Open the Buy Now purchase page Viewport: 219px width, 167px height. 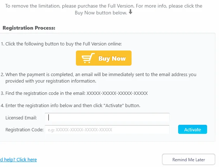tap(104, 58)
